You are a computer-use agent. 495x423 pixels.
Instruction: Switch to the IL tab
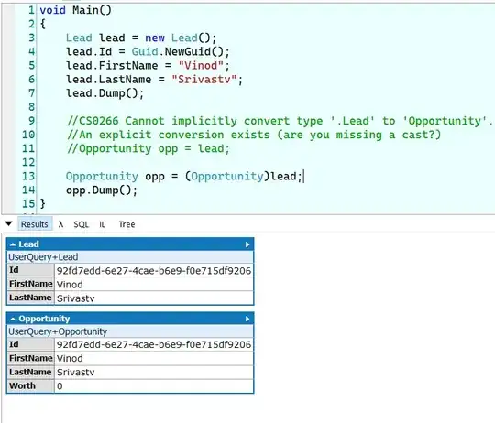tap(102, 224)
